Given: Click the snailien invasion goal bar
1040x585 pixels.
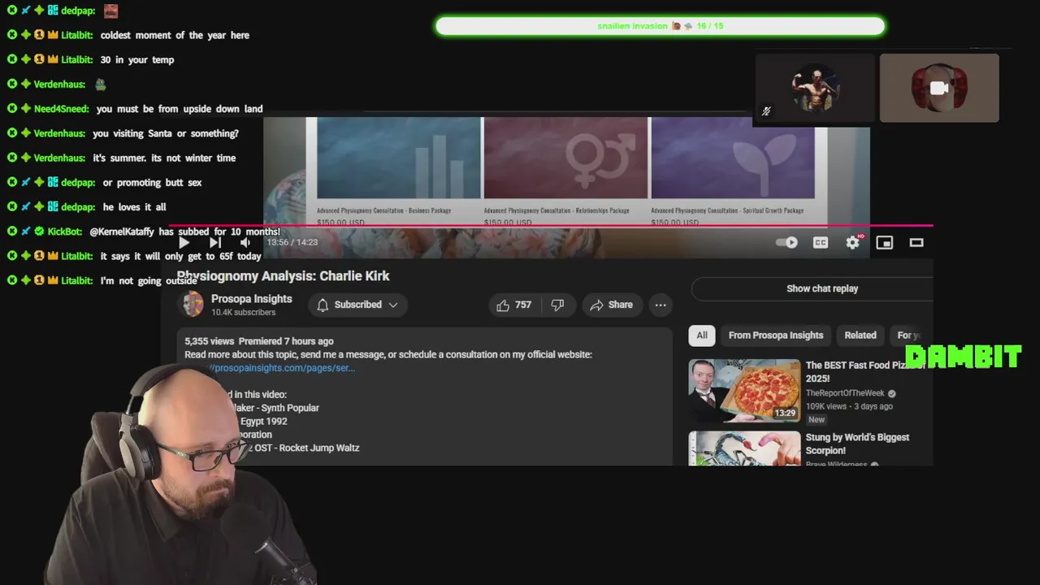Looking at the screenshot, I should tap(660, 26).
